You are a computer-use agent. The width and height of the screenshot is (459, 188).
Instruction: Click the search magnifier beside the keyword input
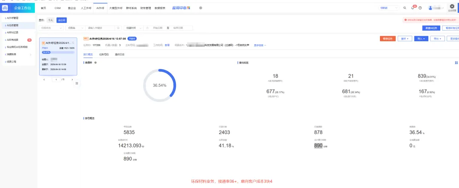tap(118, 28)
